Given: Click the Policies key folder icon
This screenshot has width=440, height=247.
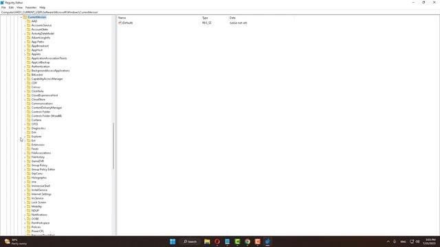Looking at the screenshot, I should (x=28, y=227).
